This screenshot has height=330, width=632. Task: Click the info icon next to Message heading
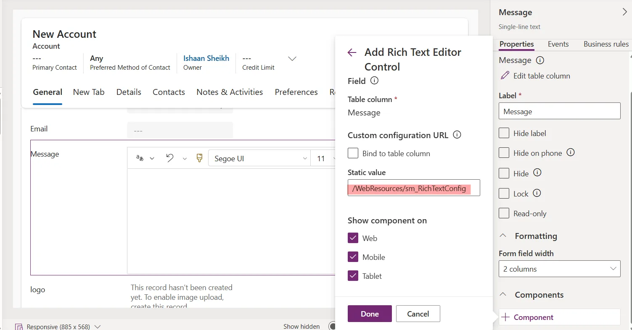(540, 60)
